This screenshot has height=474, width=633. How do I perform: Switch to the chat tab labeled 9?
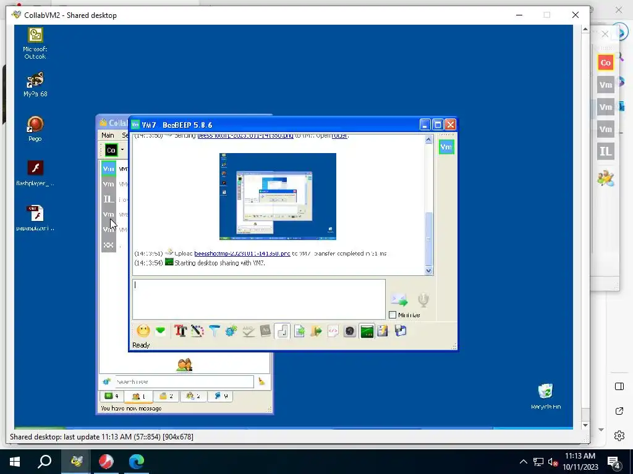[221, 396]
